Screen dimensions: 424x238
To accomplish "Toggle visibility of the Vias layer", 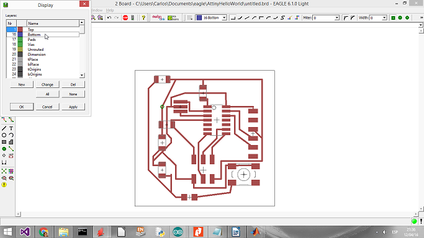I will 43,45.
